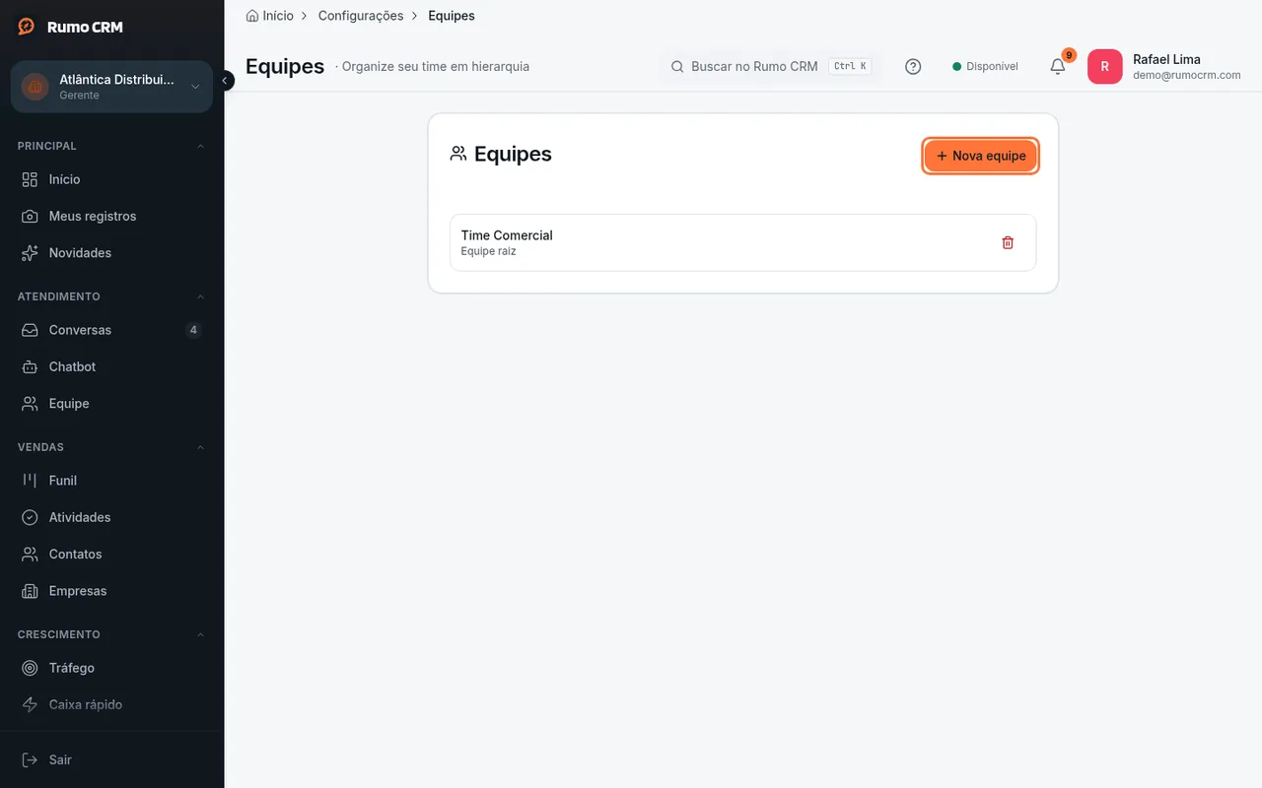Open the help question mark icon
The width and height of the screenshot is (1262, 788).
pos(913,67)
